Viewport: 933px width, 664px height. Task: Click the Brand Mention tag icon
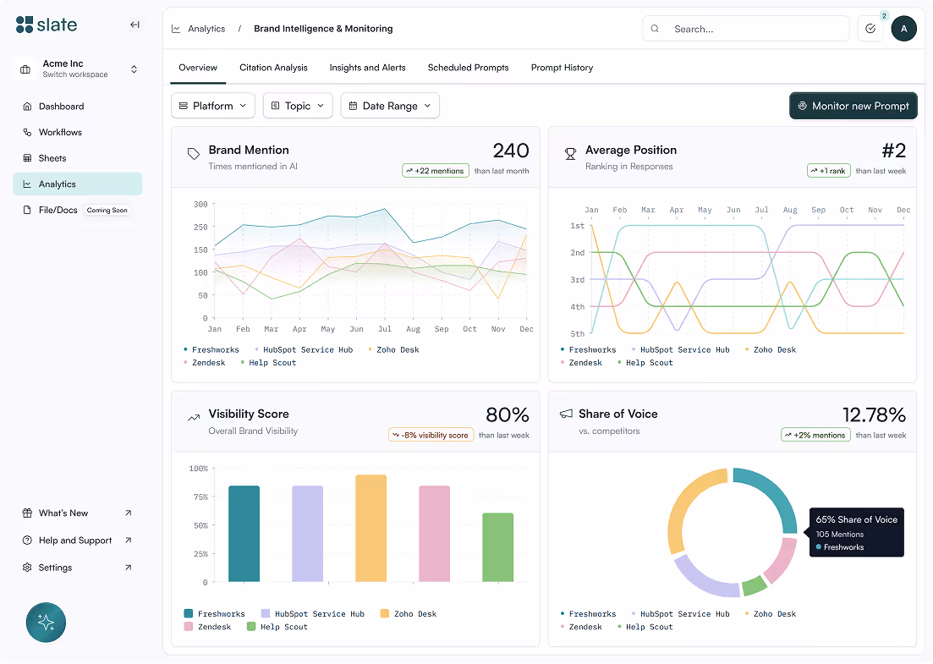[194, 154]
